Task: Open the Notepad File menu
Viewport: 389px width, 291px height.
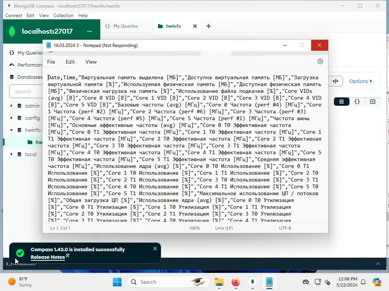Action: coord(51,62)
